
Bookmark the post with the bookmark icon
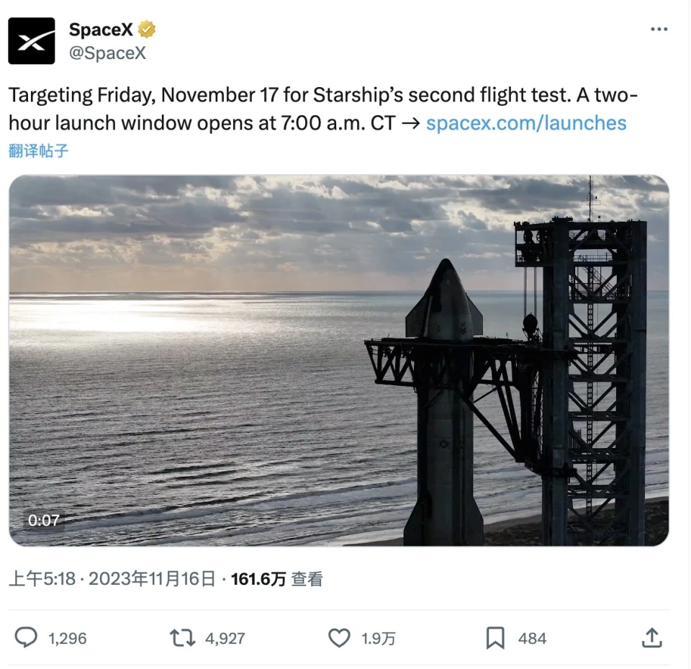pyautogui.click(x=495, y=638)
